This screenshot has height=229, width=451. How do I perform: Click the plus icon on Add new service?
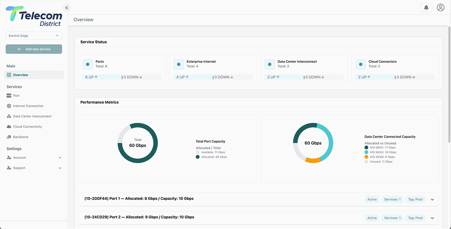[19, 49]
